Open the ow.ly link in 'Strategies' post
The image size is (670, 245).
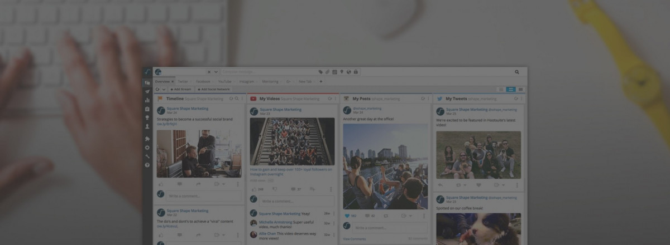(166, 124)
